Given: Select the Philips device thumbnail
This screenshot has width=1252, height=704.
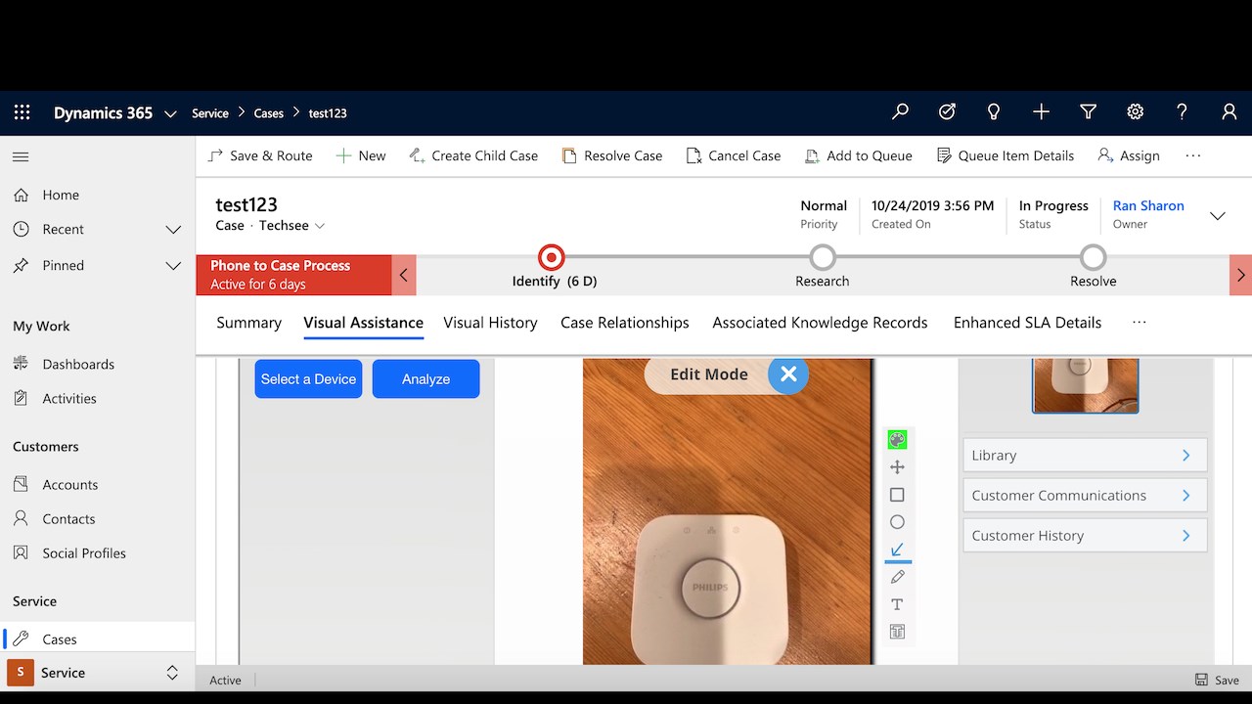Looking at the screenshot, I should coord(1086,385).
